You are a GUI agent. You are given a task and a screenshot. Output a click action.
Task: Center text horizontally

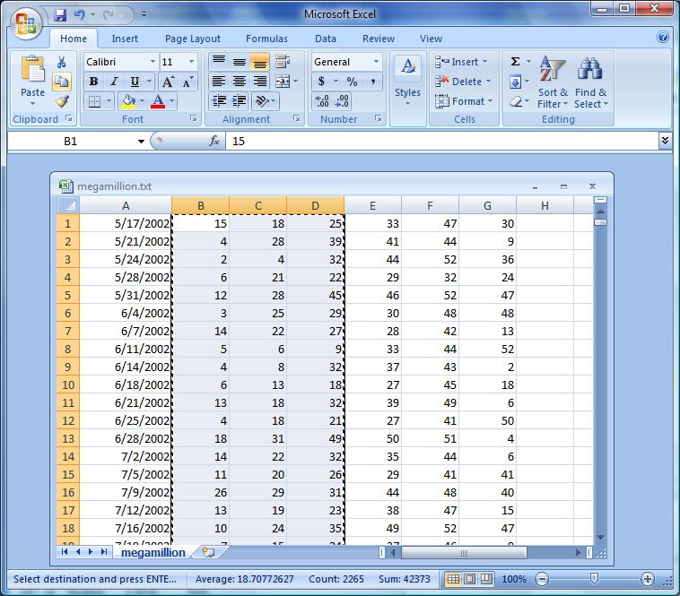(240, 82)
